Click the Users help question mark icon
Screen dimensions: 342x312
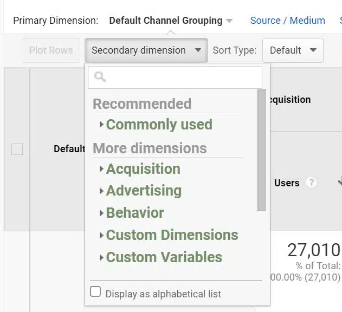tap(311, 183)
